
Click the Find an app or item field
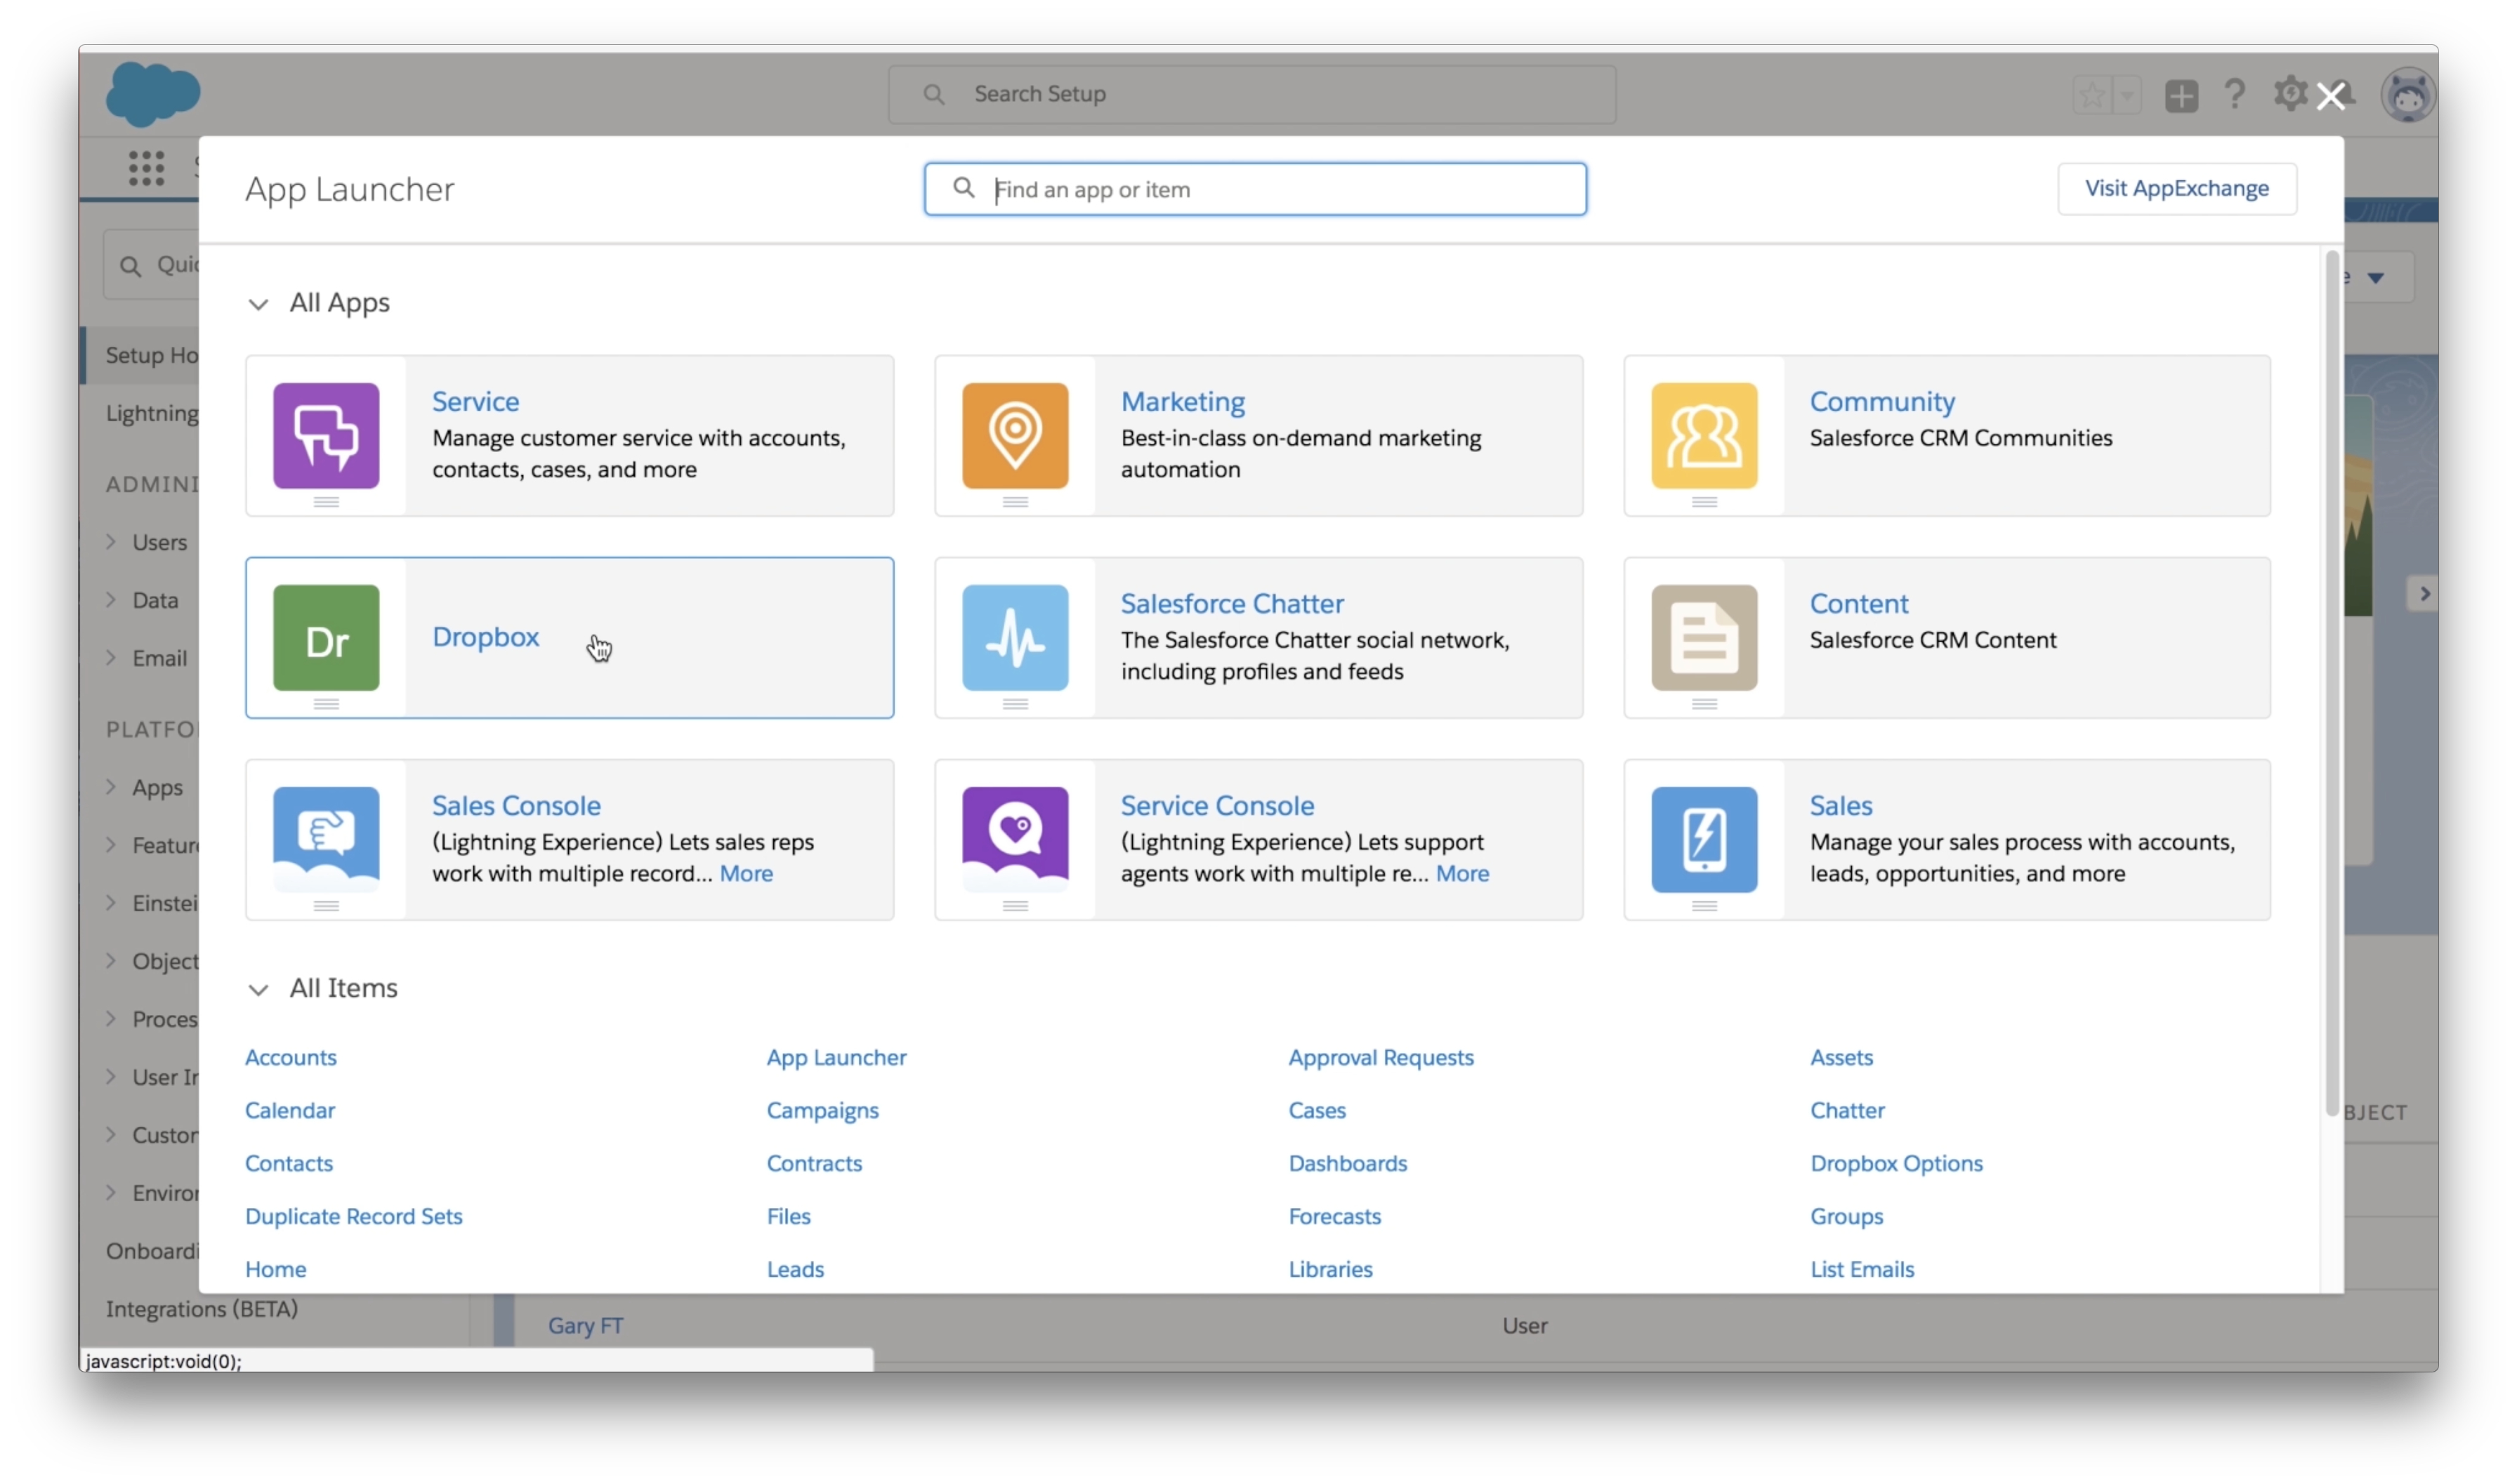1254,188
